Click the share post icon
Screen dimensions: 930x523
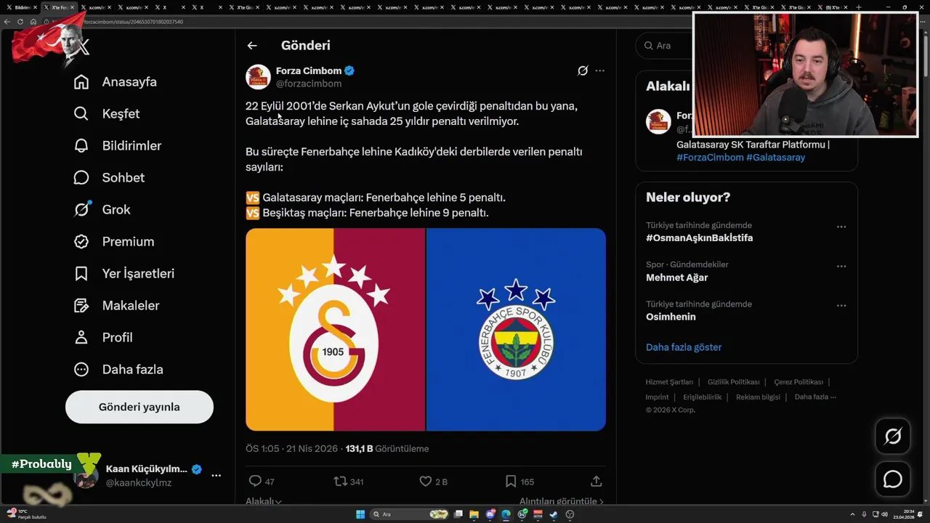coord(597,482)
